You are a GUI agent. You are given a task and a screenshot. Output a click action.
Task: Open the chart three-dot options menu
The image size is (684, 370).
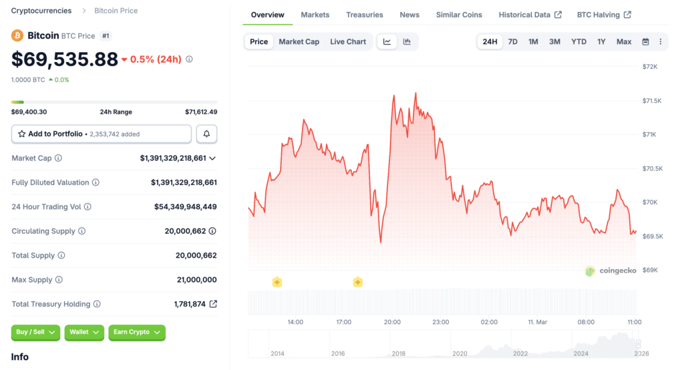661,41
